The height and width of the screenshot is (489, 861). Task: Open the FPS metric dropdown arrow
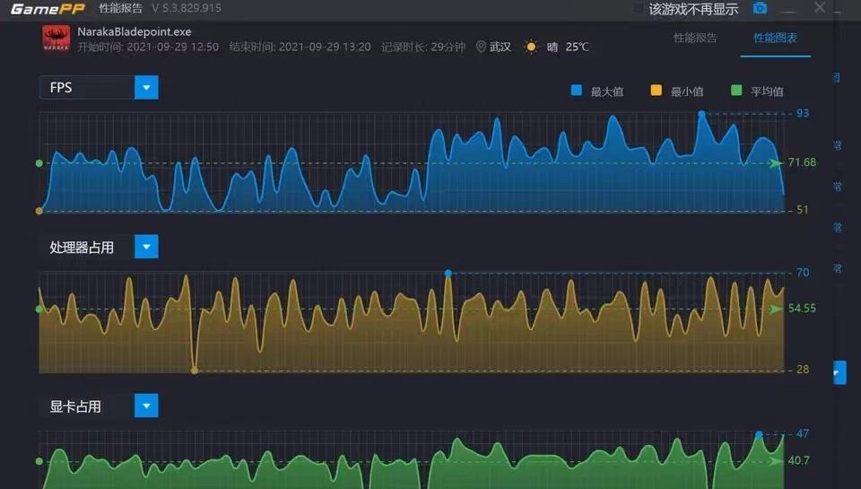(x=146, y=87)
